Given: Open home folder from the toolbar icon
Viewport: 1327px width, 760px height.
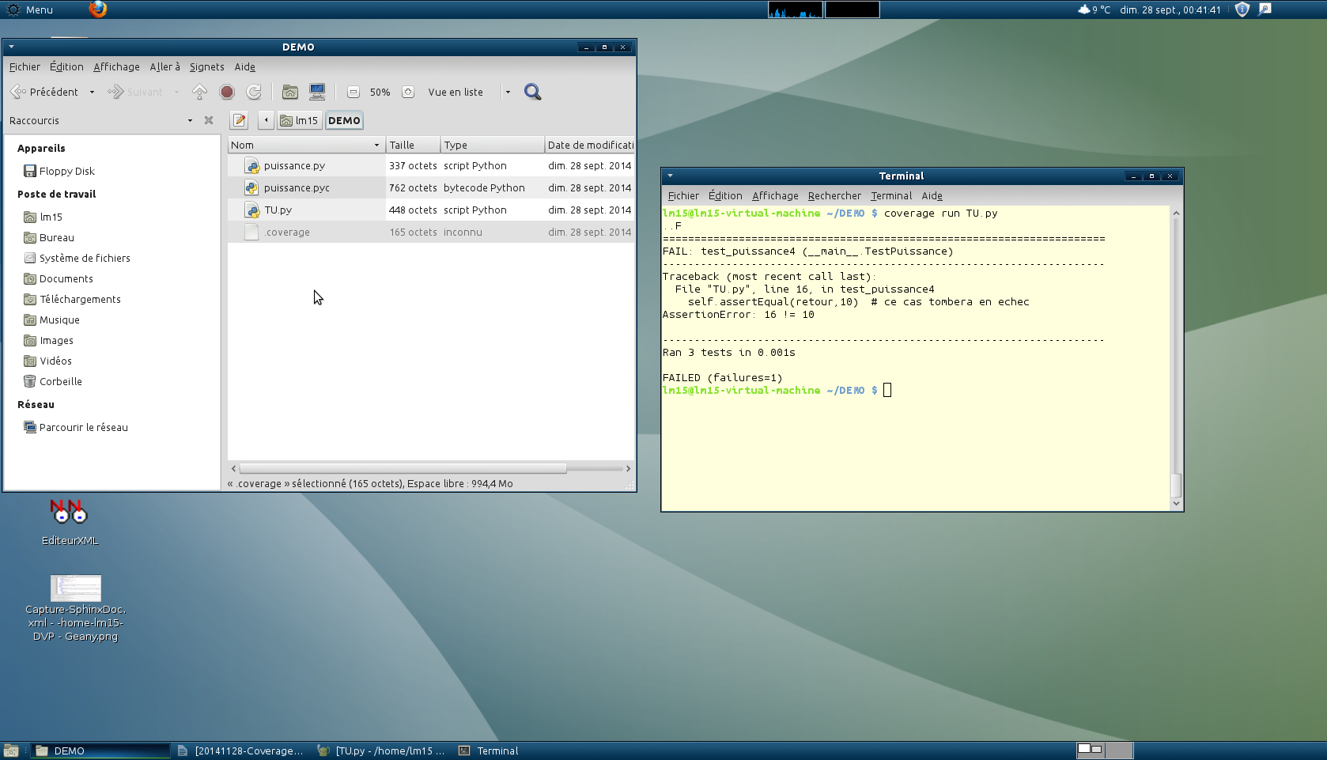Looking at the screenshot, I should tap(289, 92).
